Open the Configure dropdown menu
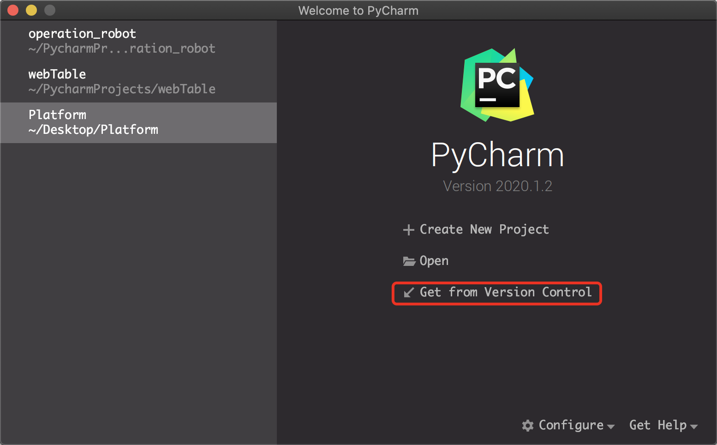Image resolution: width=717 pixels, height=445 pixels. point(568,425)
